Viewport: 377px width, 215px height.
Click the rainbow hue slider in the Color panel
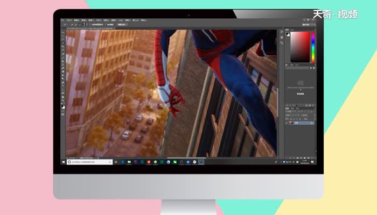click(x=313, y=47)
